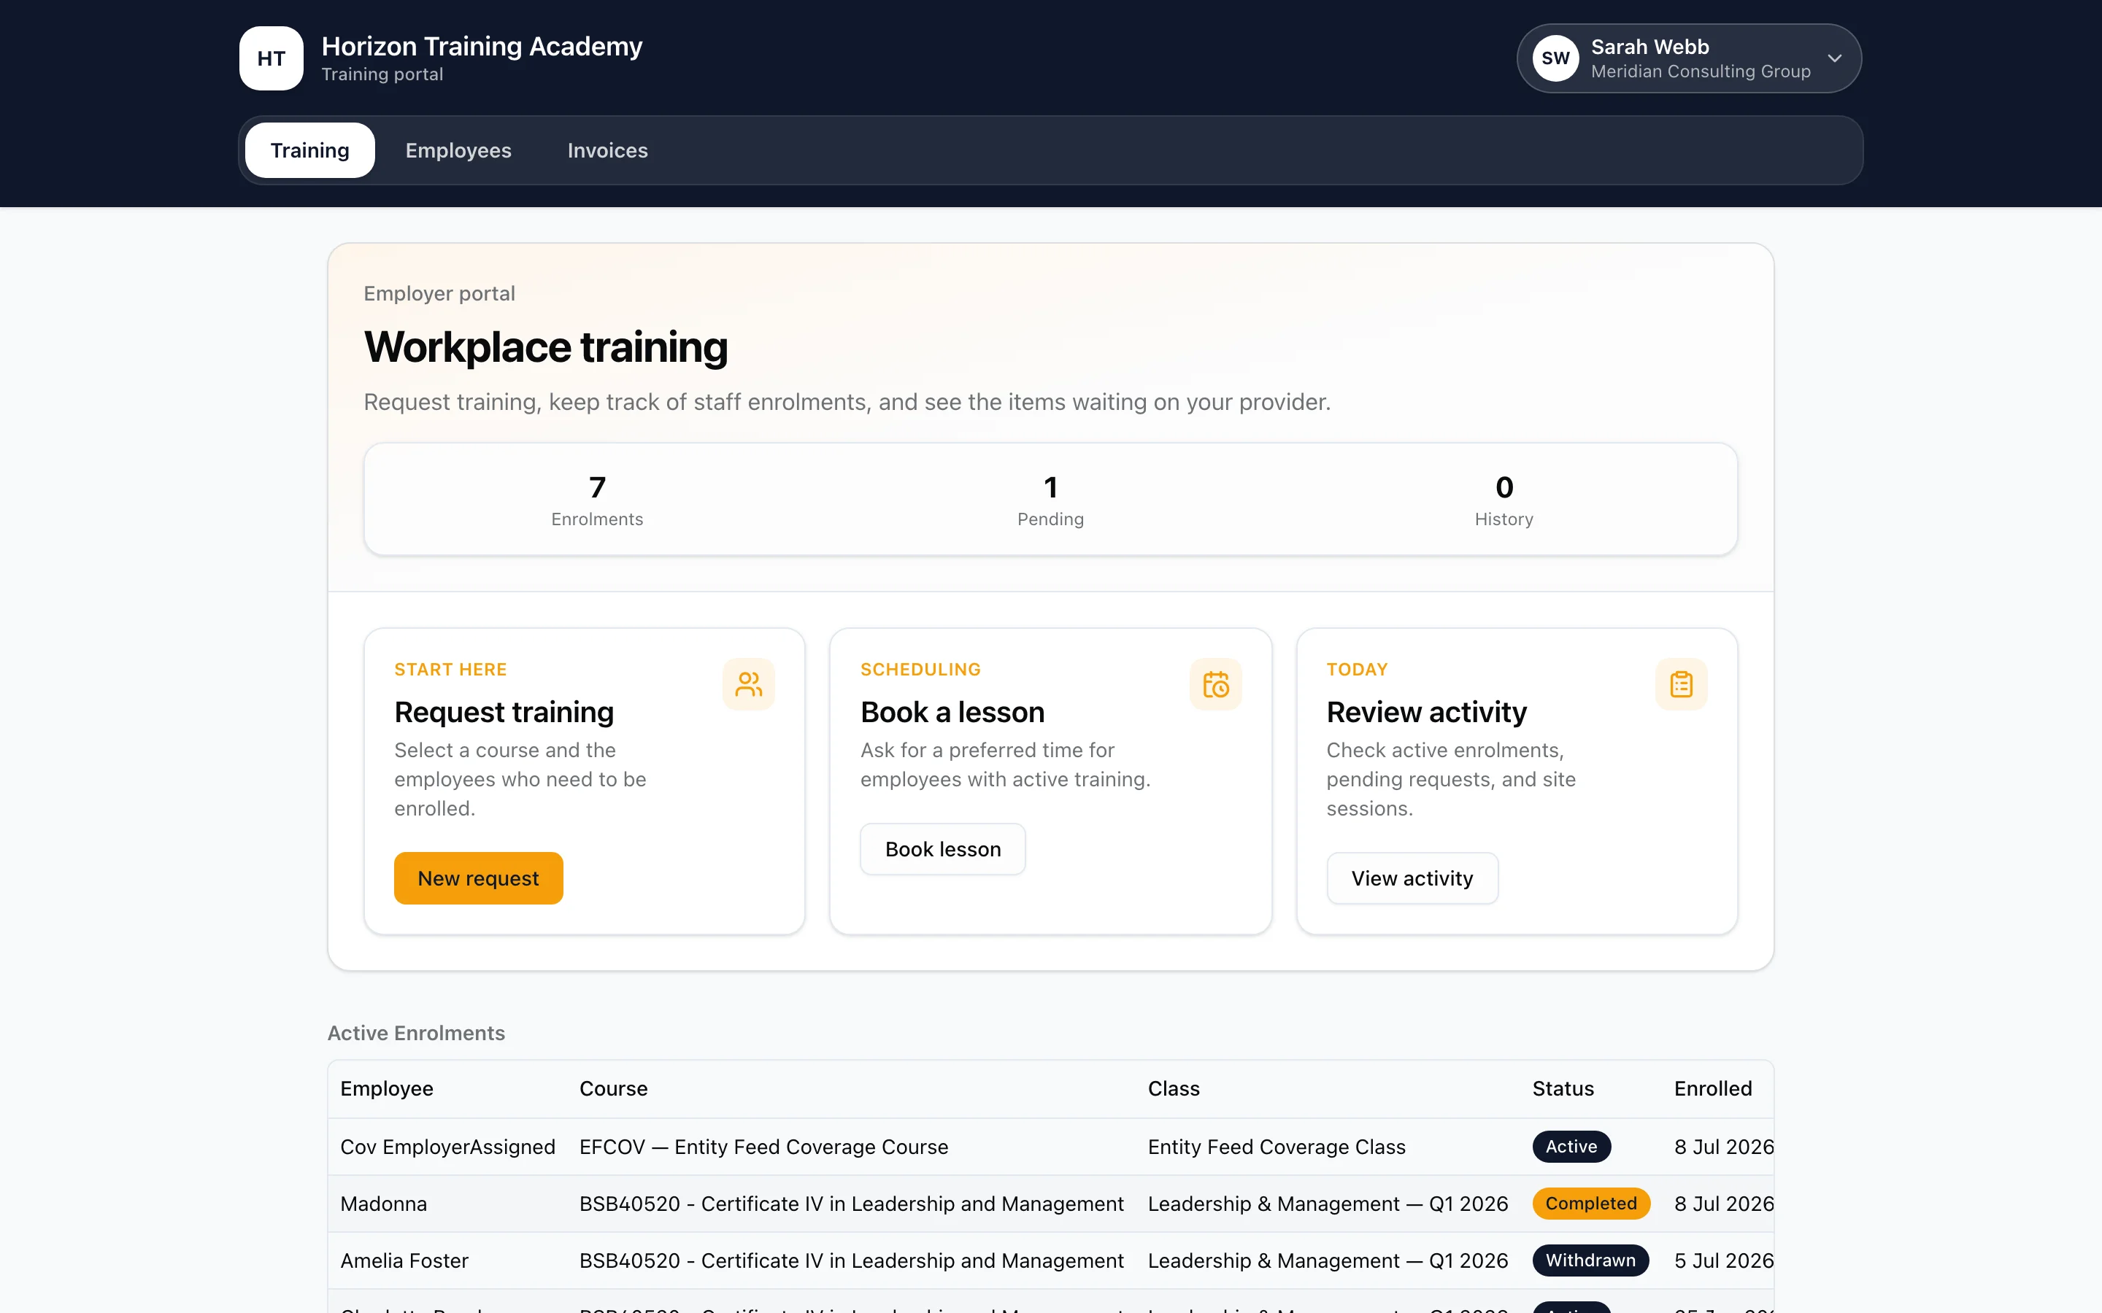Viewport: 2102px width, 1313px height.
Task: Click the clipboard icon on Review activity card
Action: click(x=1681, y=684)
